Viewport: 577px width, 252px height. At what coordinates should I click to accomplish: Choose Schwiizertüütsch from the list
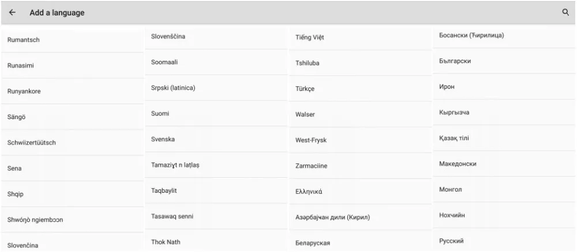click(x=72, y=142)
